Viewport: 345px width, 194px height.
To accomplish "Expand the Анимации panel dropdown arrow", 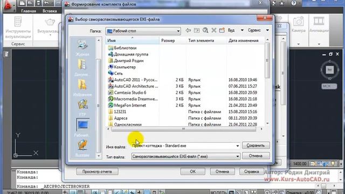I will [319, 44].
